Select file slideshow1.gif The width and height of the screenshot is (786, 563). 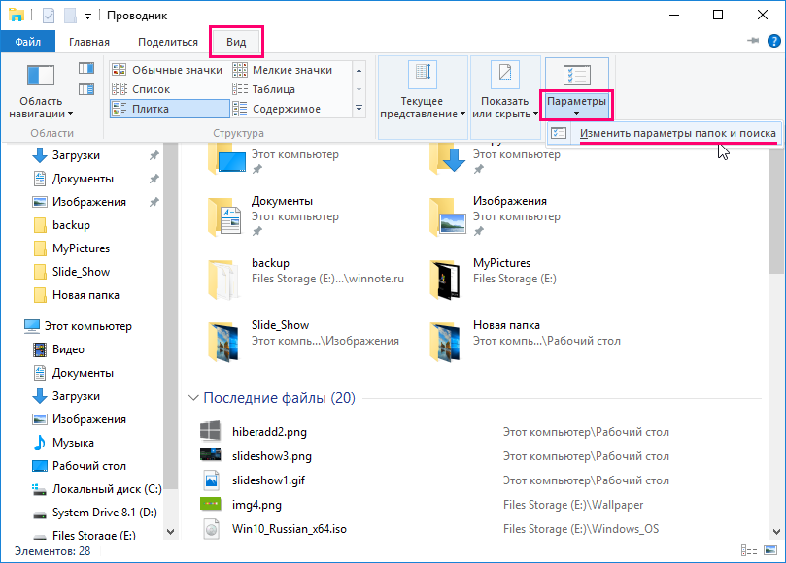tap(268, 480)
